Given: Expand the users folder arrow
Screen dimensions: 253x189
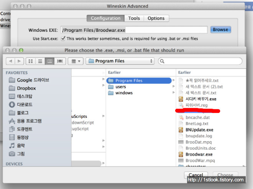Looking at the screenshot, I should 174,86.
